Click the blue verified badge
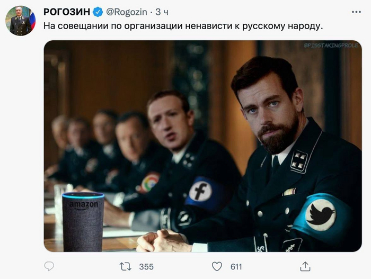The width and height of the screenshot is (371, 279). point(98,12)
